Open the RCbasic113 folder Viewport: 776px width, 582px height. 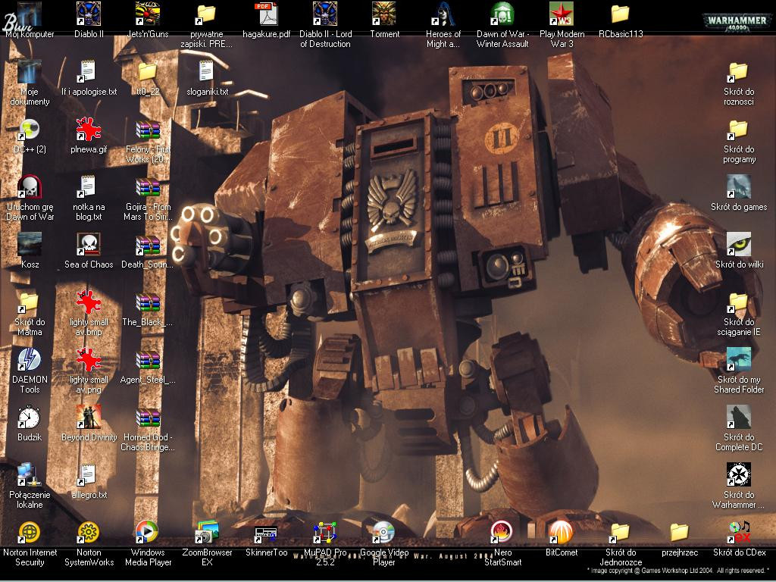[621, 14]
